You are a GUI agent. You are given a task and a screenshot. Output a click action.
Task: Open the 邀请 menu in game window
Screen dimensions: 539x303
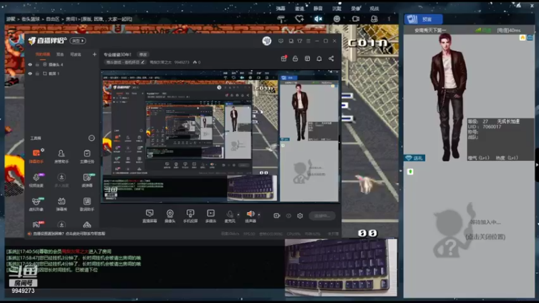(x=299, y=8)
